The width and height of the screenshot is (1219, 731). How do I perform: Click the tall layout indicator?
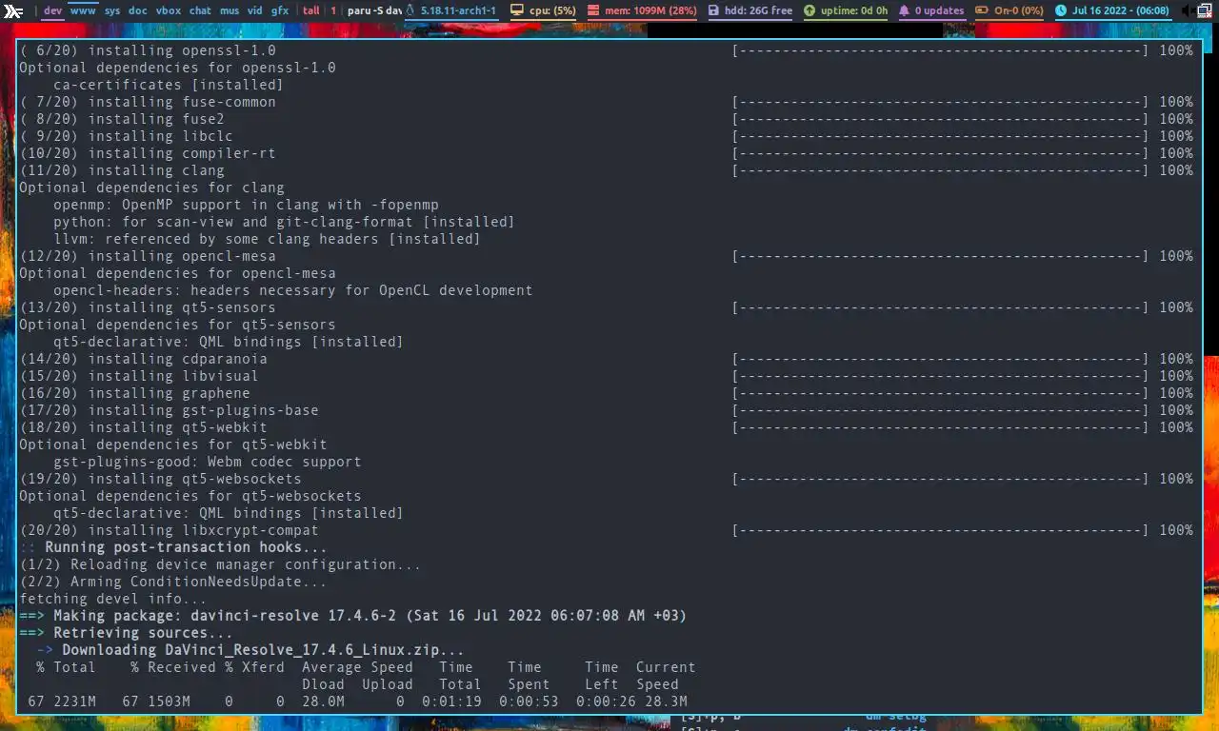311,11
